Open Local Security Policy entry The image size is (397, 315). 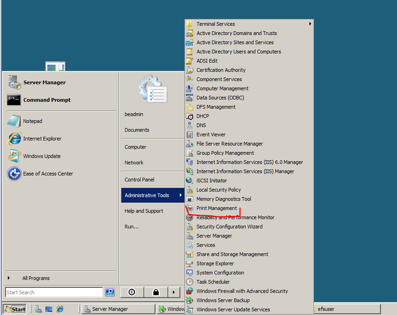249,190
